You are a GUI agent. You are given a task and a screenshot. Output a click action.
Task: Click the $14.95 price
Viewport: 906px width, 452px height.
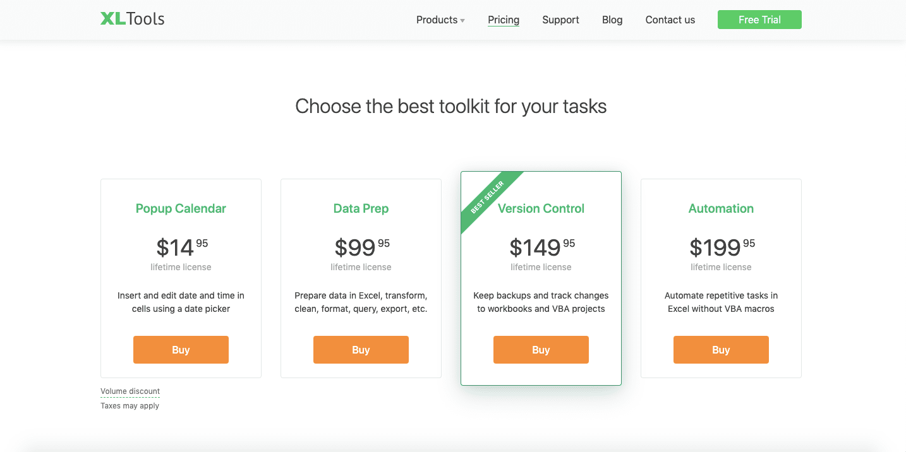tap(182, 247)
